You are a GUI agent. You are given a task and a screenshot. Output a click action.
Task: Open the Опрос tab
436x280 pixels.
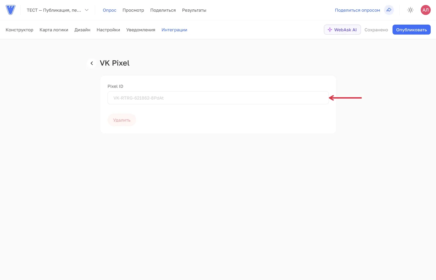109,10
